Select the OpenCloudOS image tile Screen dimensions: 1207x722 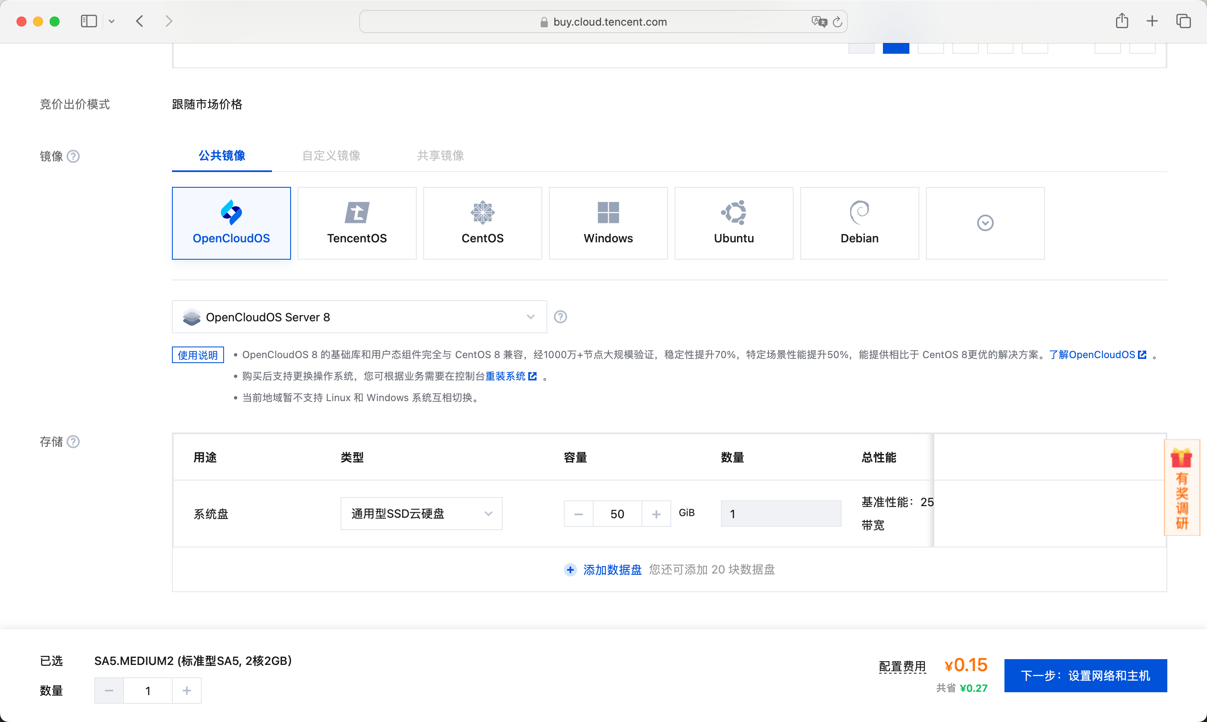coord(231,222)
